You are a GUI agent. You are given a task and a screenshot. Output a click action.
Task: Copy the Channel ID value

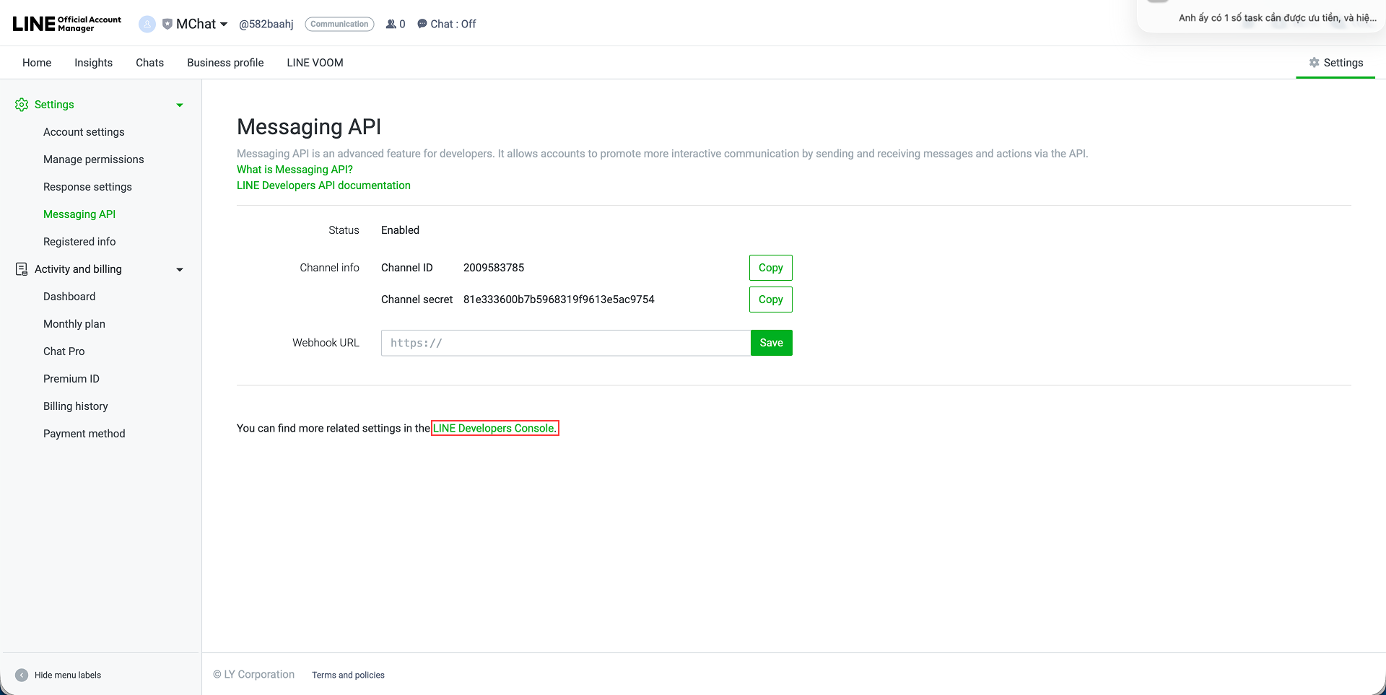770,267
